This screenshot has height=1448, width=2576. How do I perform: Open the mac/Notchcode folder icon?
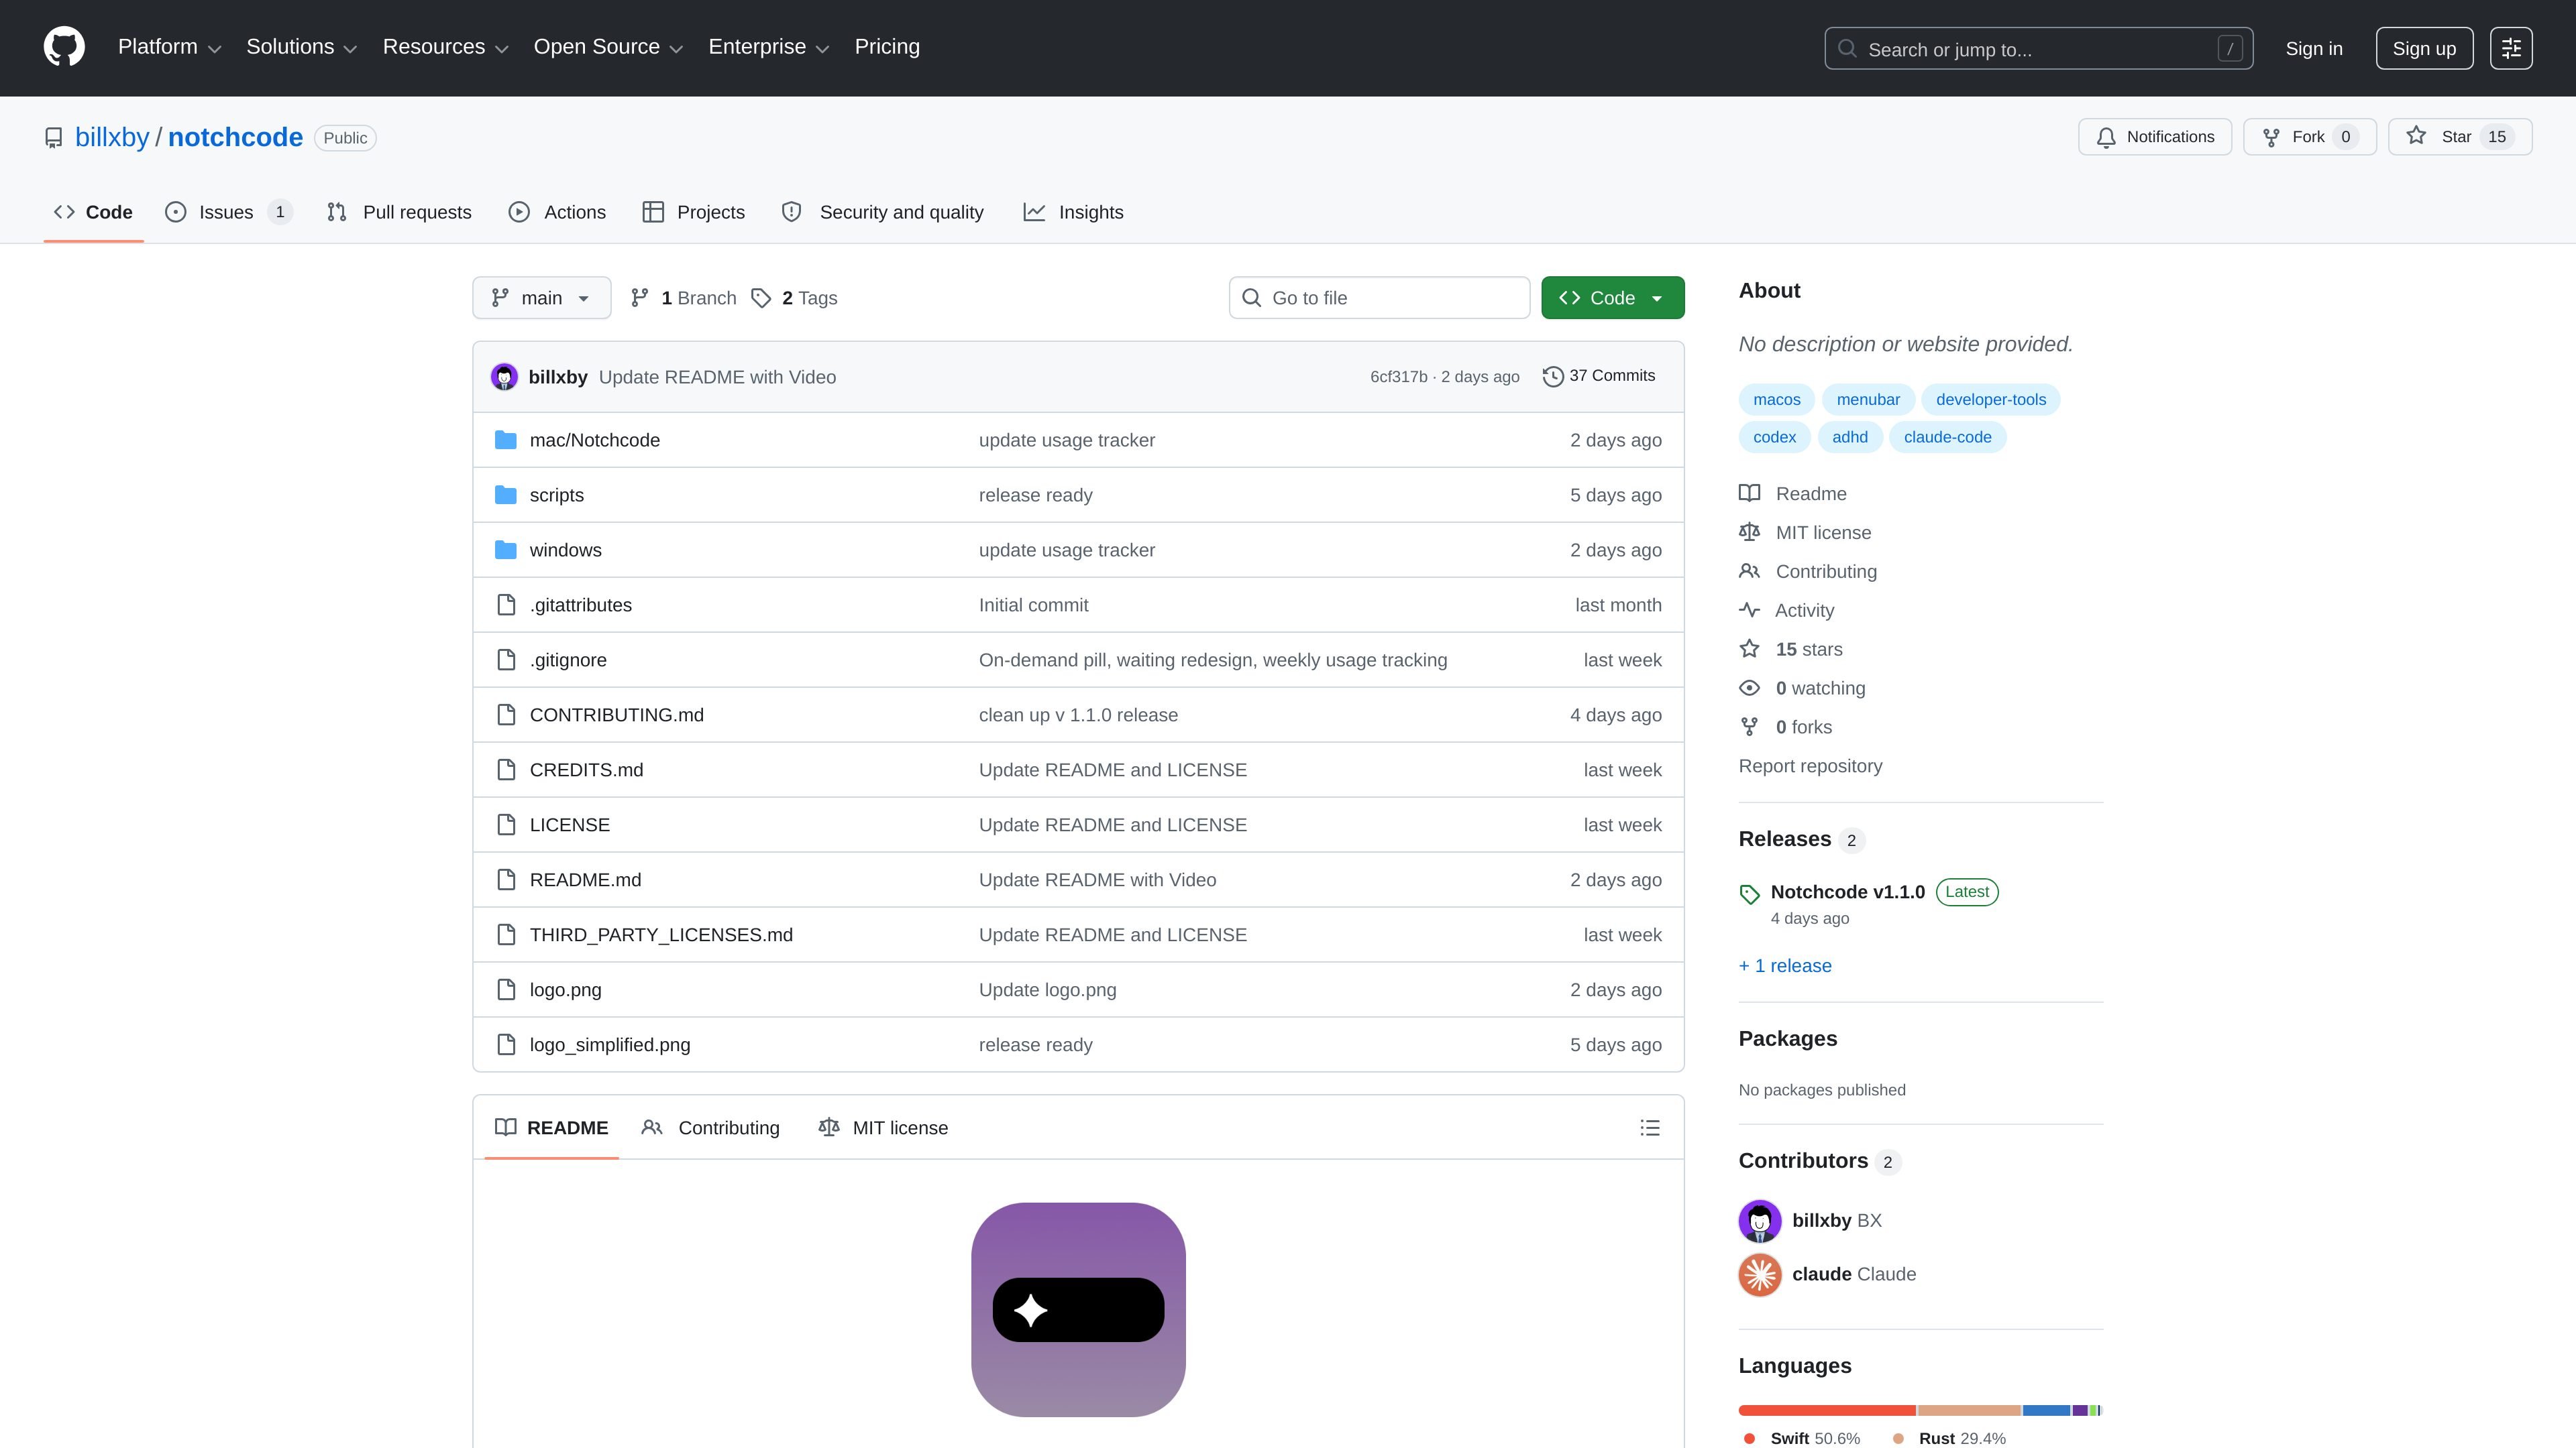click(506, 440)
